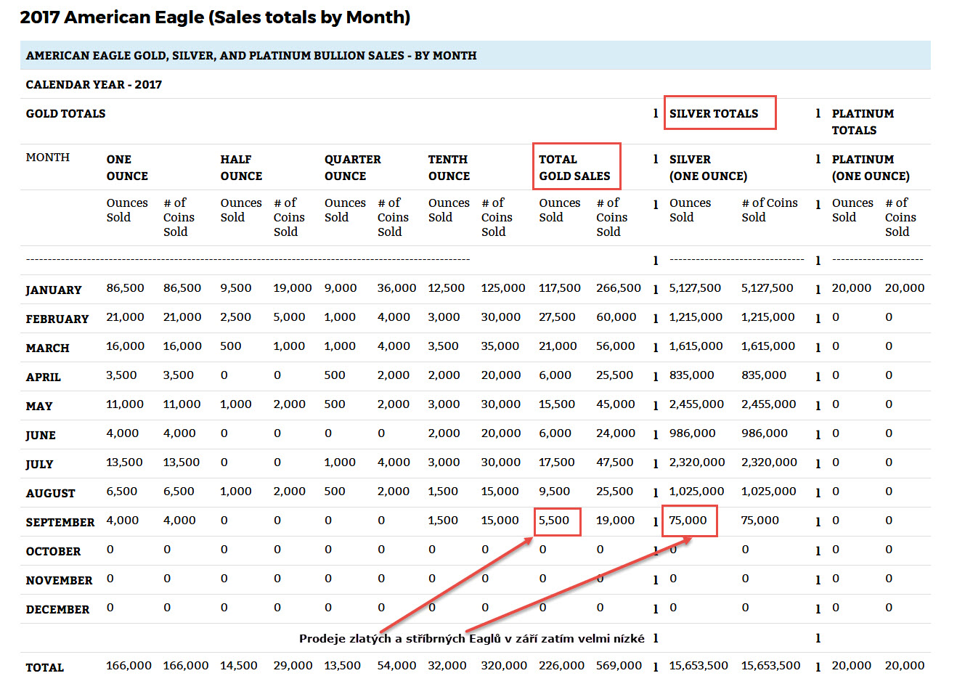Image resolution: width=965 pixels, height=689 pixels.
Task: Click the 'SILVER (ONE OUNCE)' header
Action: click(x=708, y=168)
